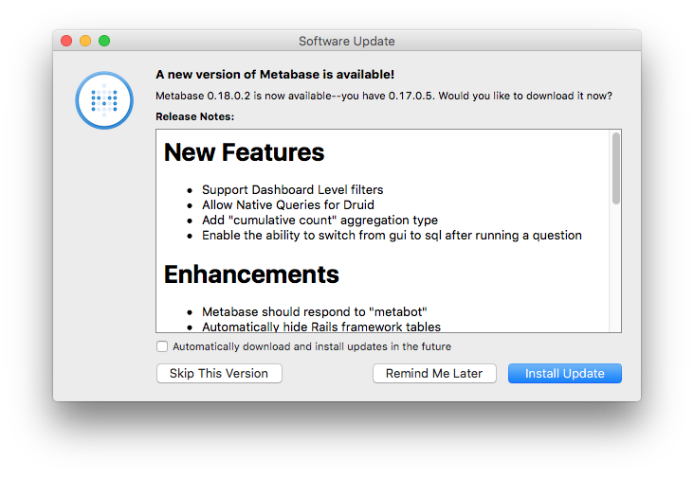Click the 'A new version of Metabase' headline
Viewport: 694px width, 477px height.
[x=275, y=74]
